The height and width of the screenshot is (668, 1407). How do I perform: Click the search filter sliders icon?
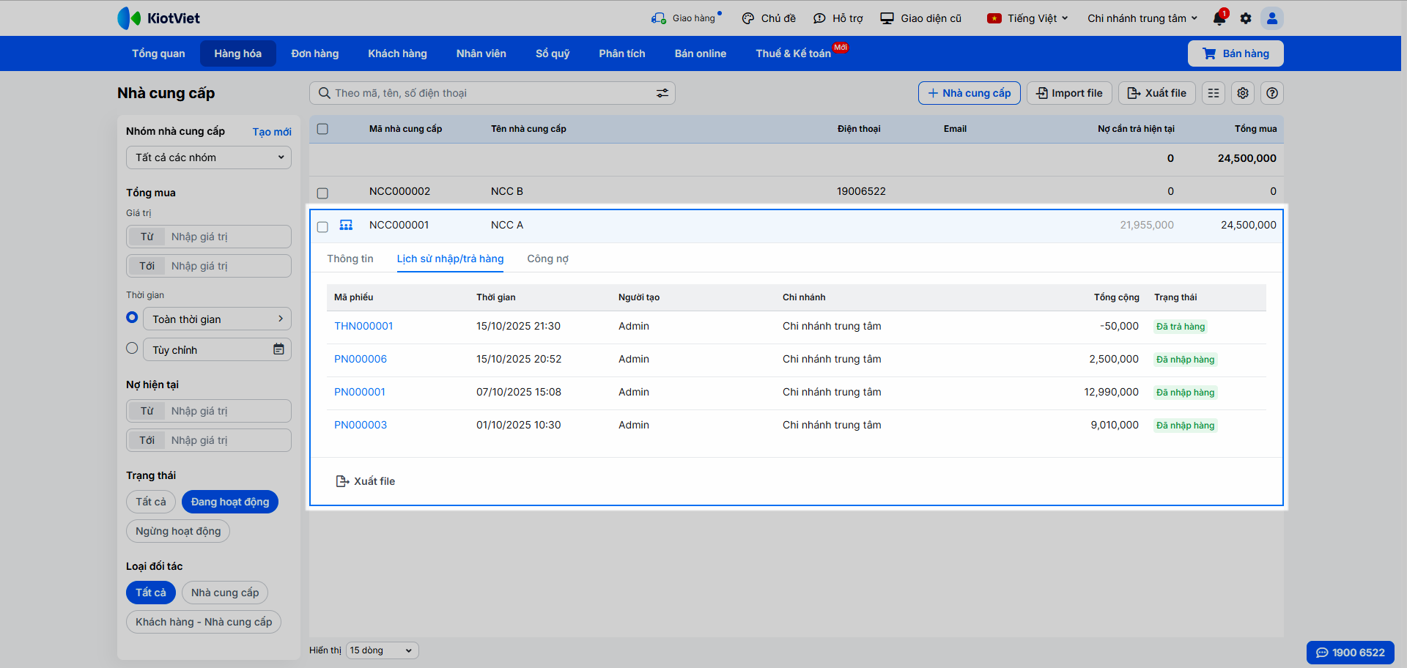[x=662, y=93]
